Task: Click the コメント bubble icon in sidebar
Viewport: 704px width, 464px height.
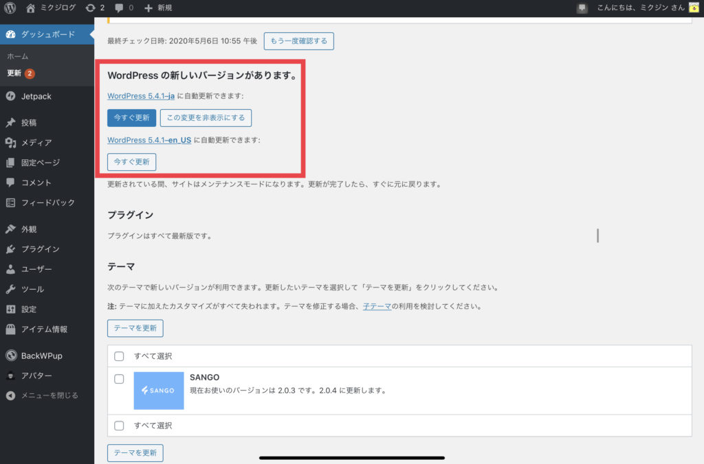Action: click(x=10, y=183)
